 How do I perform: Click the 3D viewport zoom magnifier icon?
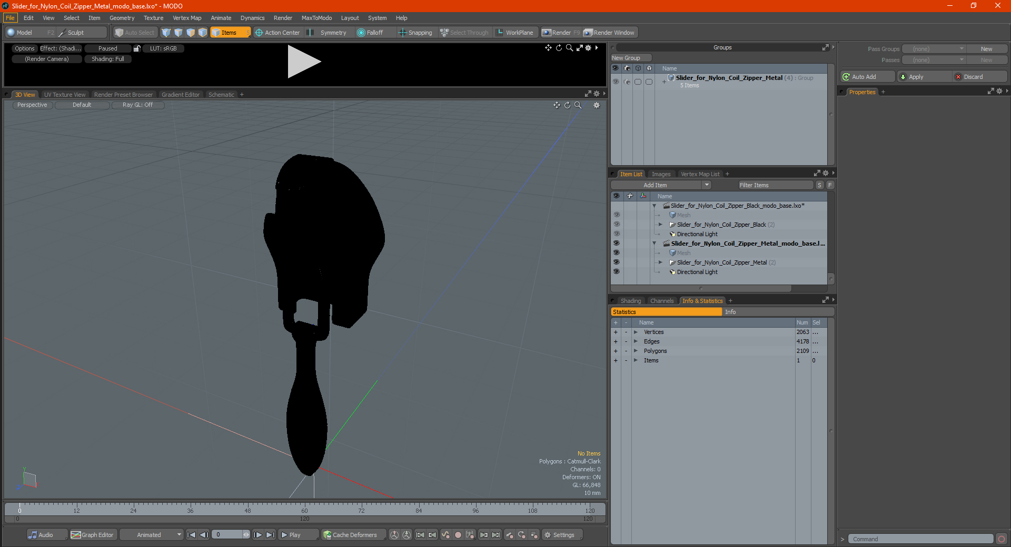[x=578, y=105]
